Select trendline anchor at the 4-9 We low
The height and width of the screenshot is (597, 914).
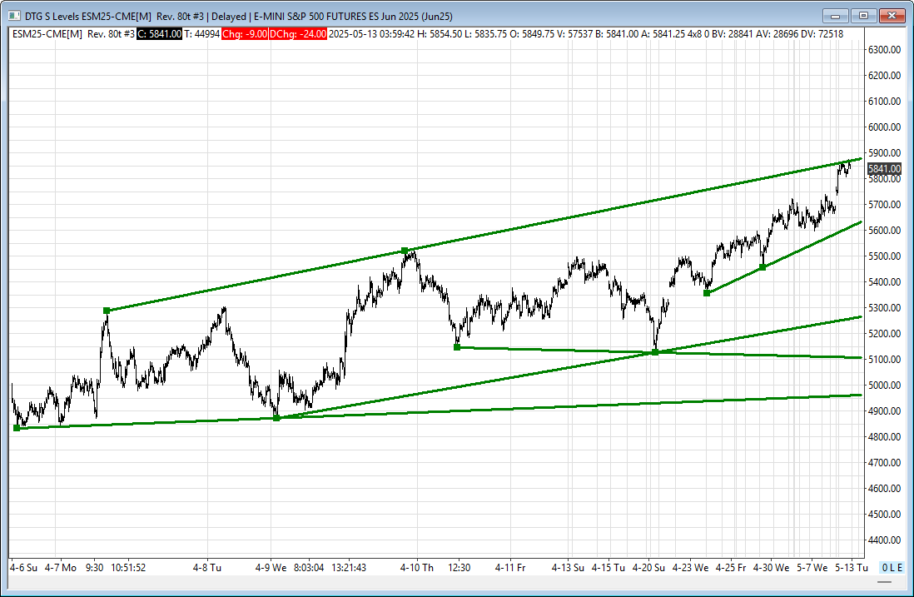click(276, 418)
